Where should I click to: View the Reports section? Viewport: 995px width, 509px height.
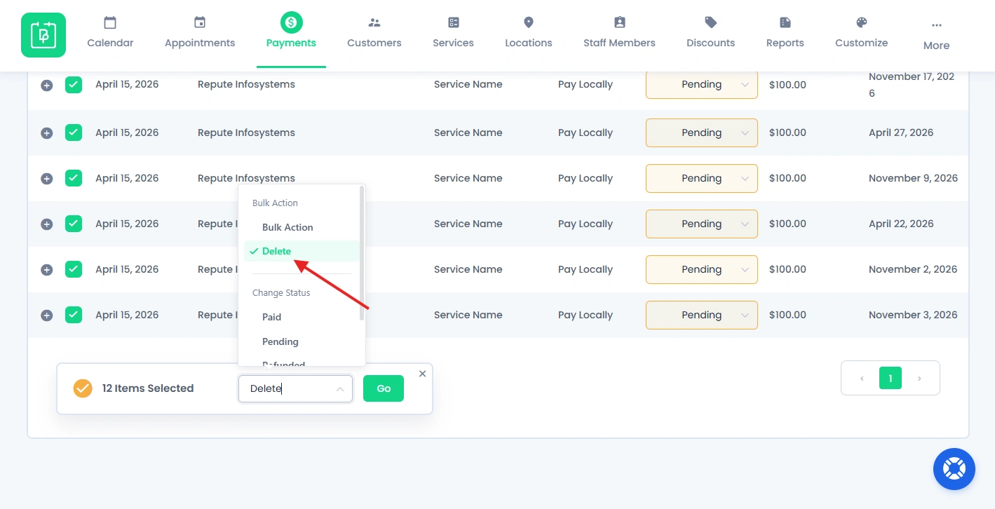pos(785,33)
